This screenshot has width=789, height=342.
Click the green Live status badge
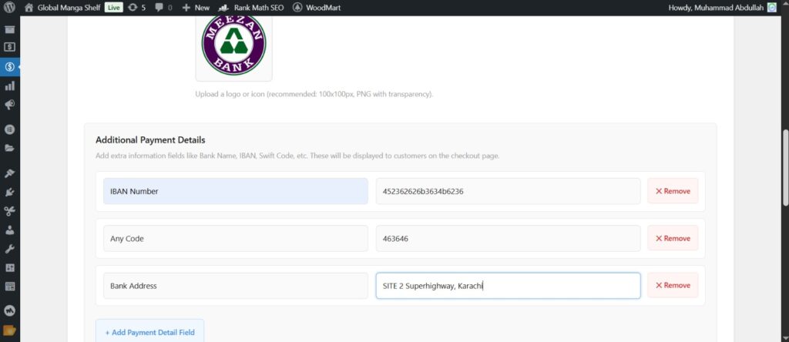click(x=114, y=8)
